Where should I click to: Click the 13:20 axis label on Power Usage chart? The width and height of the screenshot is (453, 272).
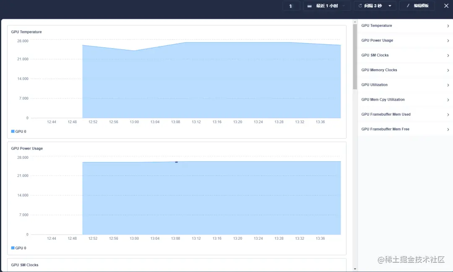point(237,238)
